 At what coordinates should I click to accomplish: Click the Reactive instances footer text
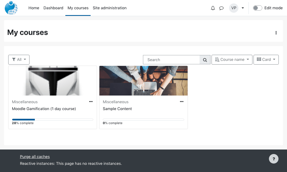click(x=71, y=164)
